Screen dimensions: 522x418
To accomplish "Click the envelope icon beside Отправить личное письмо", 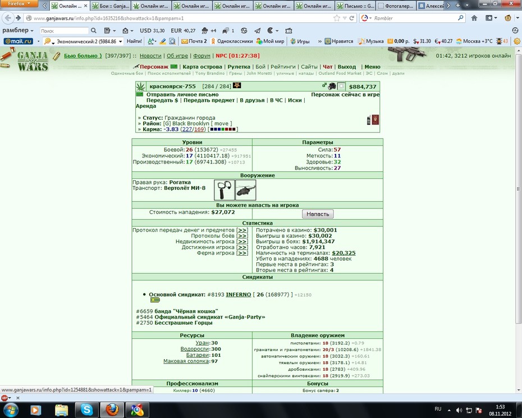I will click(139, 94).
